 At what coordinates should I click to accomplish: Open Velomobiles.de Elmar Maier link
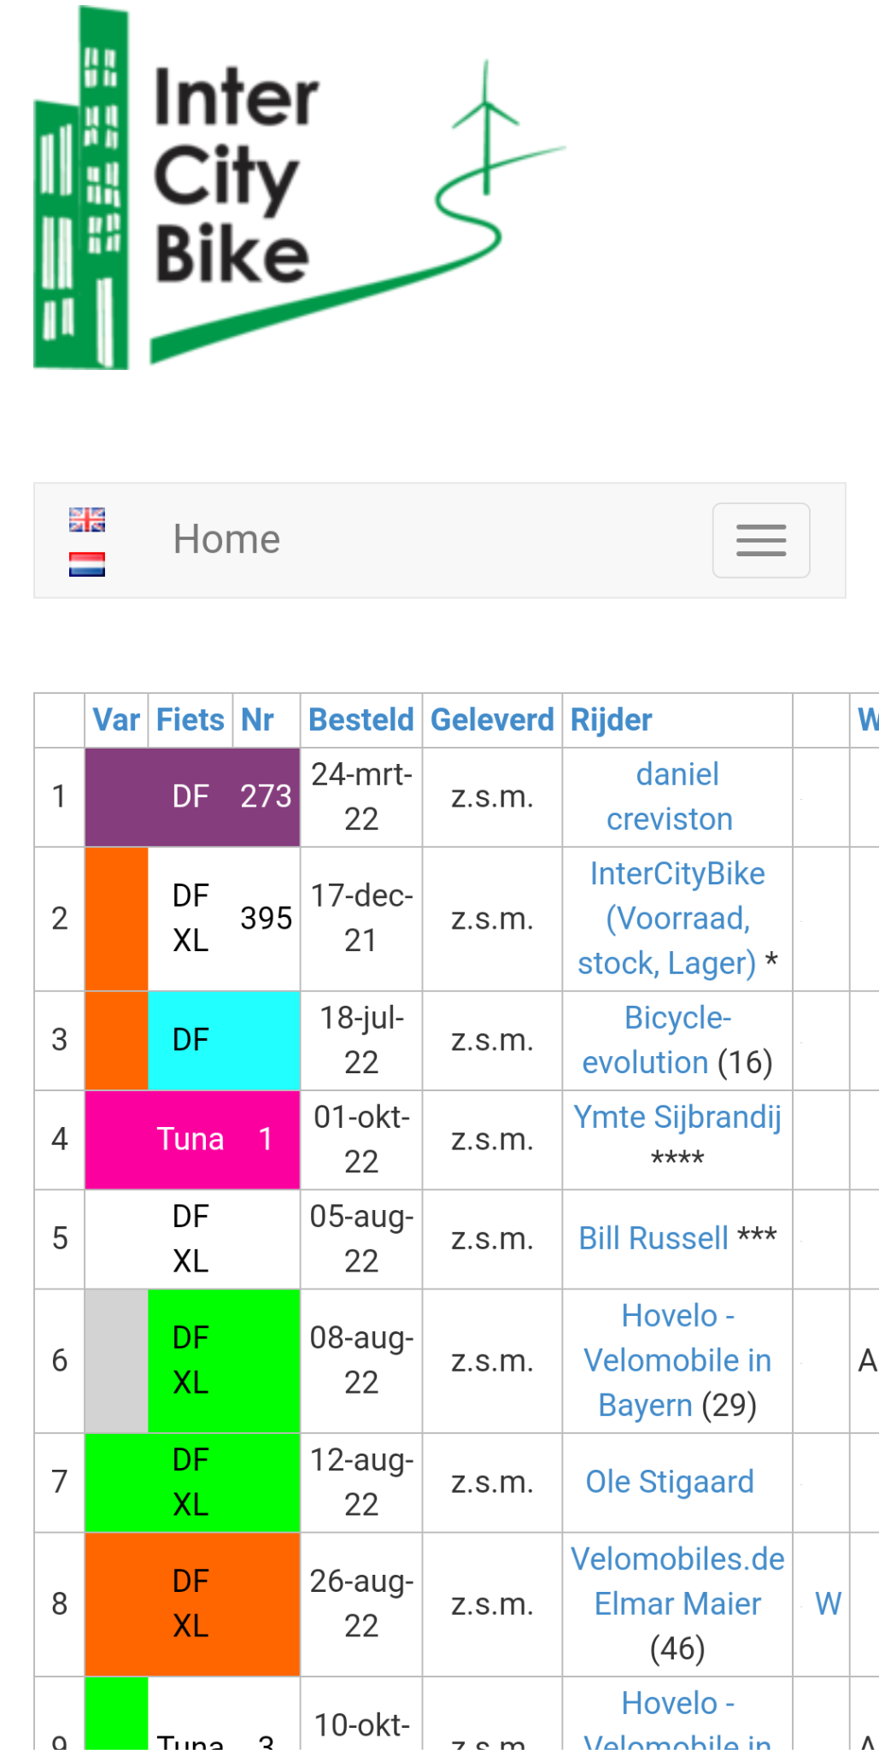(x=677, y=1581)
